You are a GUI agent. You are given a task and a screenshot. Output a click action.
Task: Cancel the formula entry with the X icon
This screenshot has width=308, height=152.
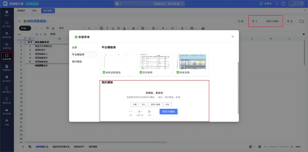[37, 34]
